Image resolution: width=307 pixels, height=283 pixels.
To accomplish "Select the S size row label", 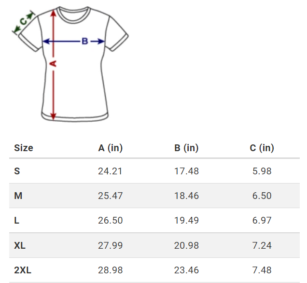I will coord(17,171).
